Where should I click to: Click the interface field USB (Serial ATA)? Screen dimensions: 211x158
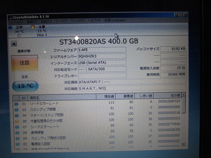[x=102, y=63]
